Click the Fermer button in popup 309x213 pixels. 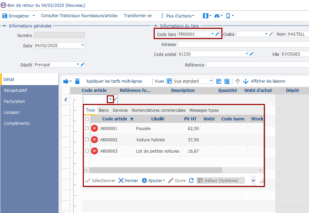point(128,180)
